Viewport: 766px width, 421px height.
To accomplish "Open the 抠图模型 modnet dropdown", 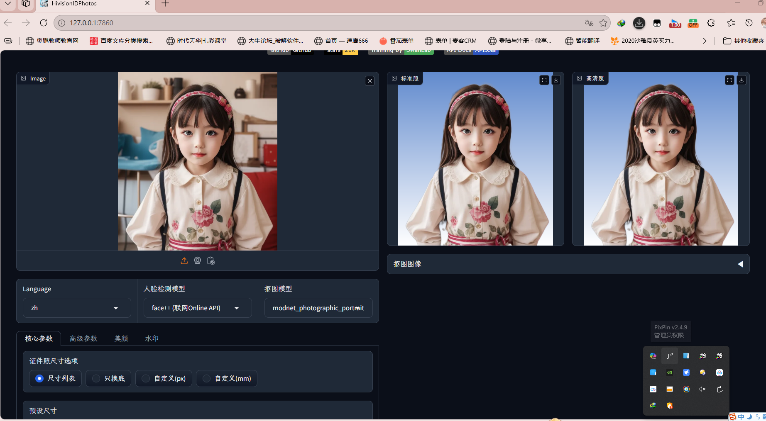I will 318,308.
